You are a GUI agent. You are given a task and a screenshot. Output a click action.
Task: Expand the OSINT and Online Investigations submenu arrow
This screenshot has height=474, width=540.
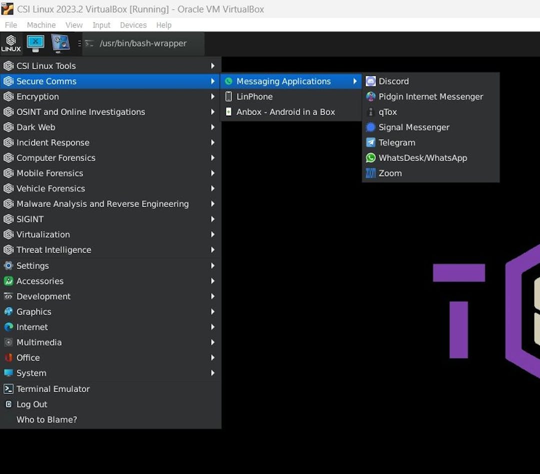[x=212, y=112]
